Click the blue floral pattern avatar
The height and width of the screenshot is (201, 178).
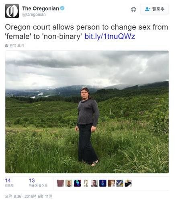point(120,183)
